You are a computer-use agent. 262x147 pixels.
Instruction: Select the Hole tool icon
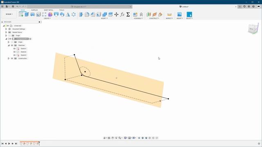coord(38,14)
